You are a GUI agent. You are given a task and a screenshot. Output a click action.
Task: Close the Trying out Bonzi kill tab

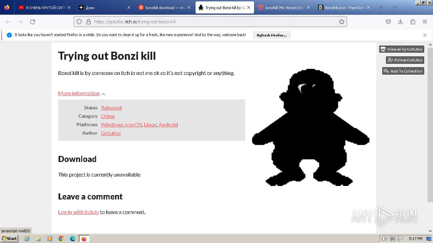pyautogui.click(x=249, y=7)
